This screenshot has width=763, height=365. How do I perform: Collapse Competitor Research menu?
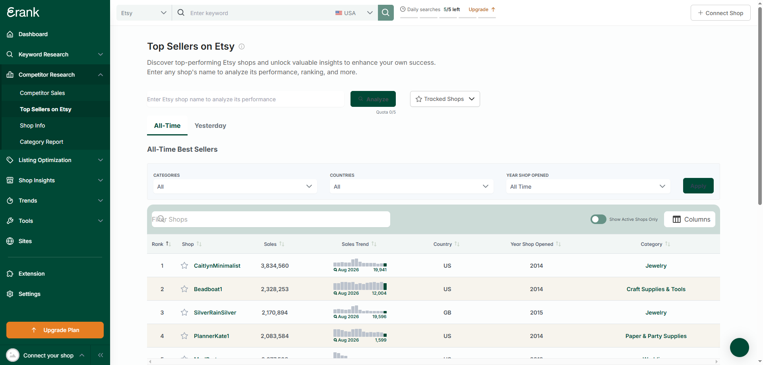pyautogui.click(x=55, y=75)
